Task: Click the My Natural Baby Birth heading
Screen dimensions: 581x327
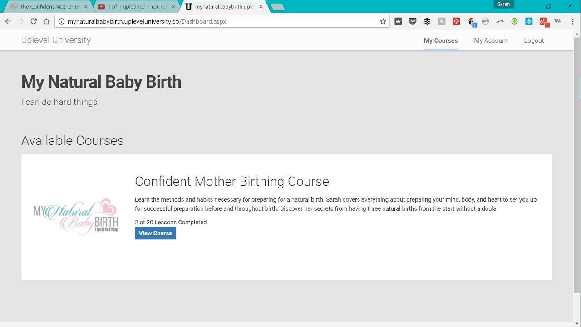Action: pyautogui.click(x=101, y=82)
